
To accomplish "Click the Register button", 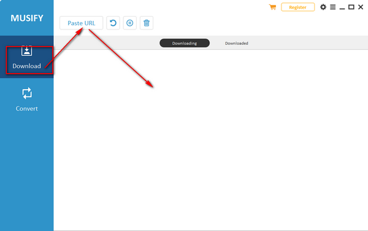I will (x=298, y=7).
